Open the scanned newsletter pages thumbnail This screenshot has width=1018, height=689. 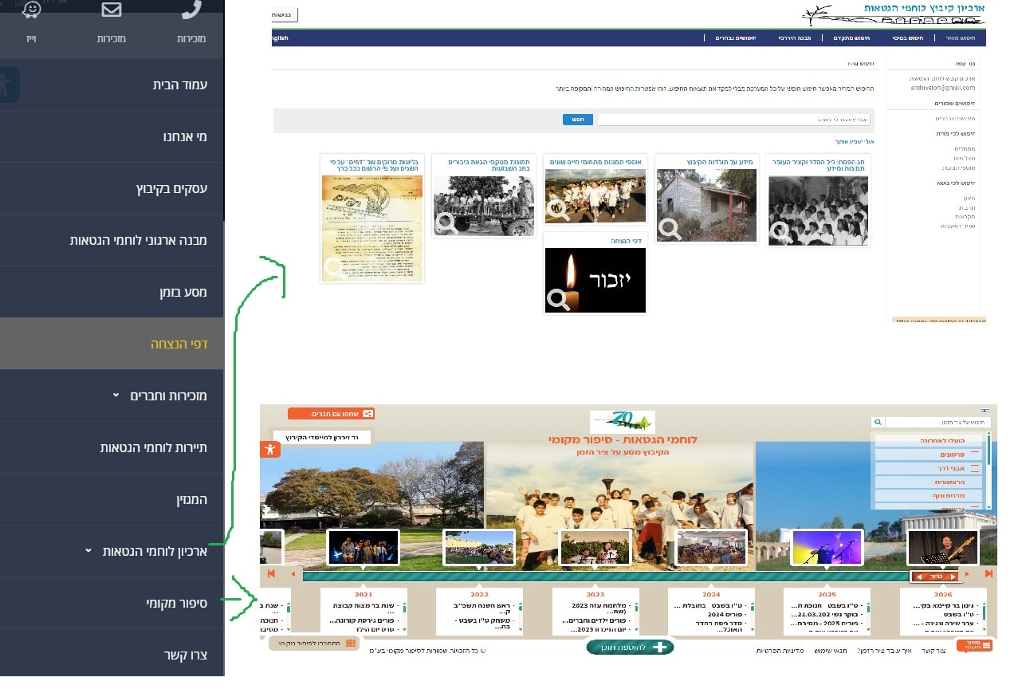(372, 229)
